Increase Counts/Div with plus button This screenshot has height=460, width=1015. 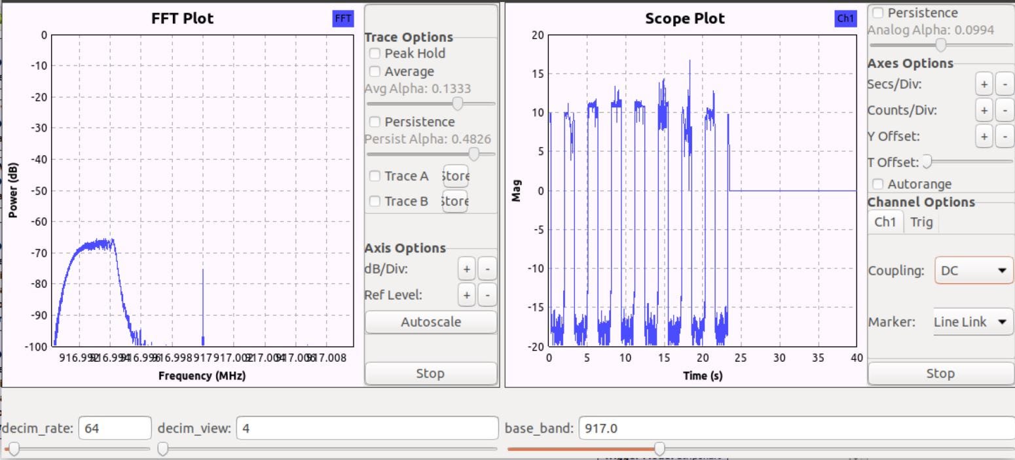(x=984, y=111)
